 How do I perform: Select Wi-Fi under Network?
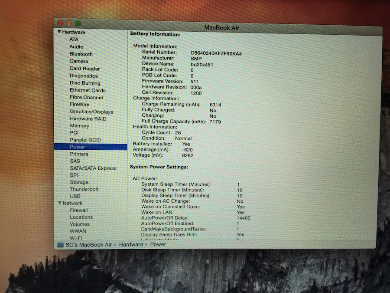click(x=76, y=238)
